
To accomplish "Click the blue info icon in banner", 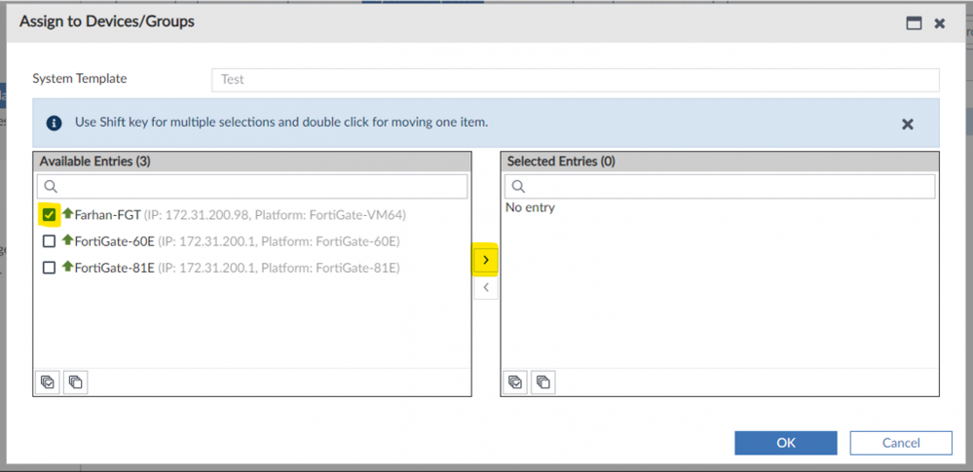I will (x=55, y=123).
